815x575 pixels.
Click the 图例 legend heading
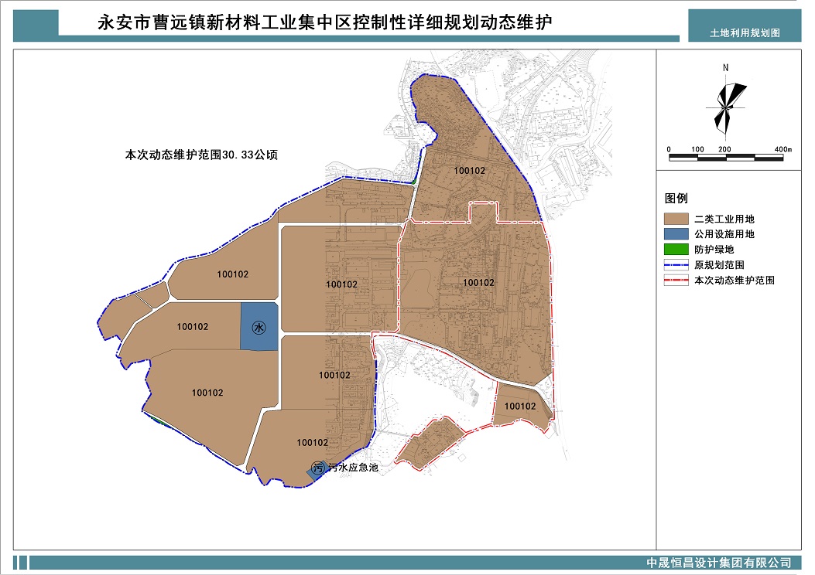(676, 199)
